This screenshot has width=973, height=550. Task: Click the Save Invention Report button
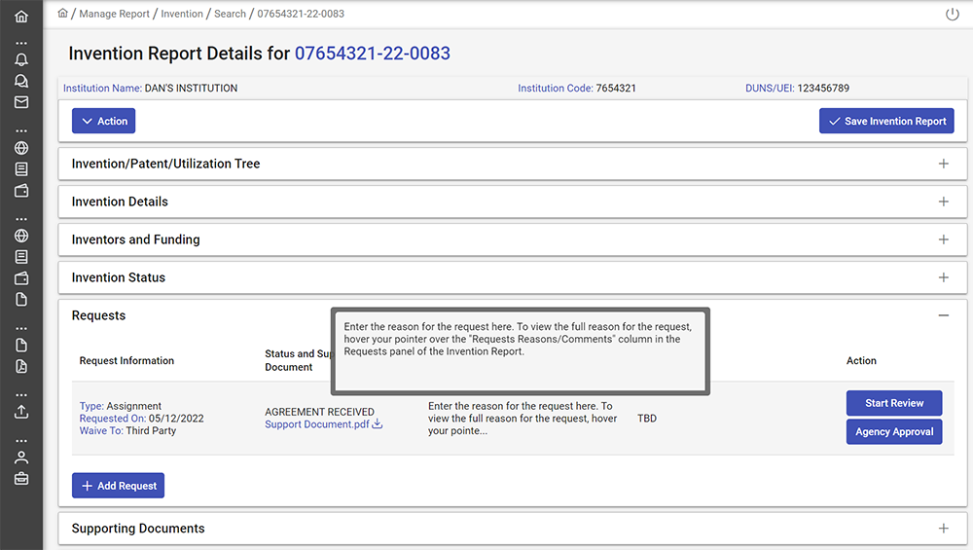coord(886,121)
